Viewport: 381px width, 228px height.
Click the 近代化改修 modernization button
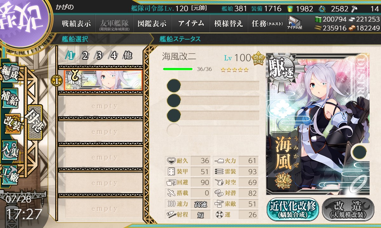coord(293,209)
